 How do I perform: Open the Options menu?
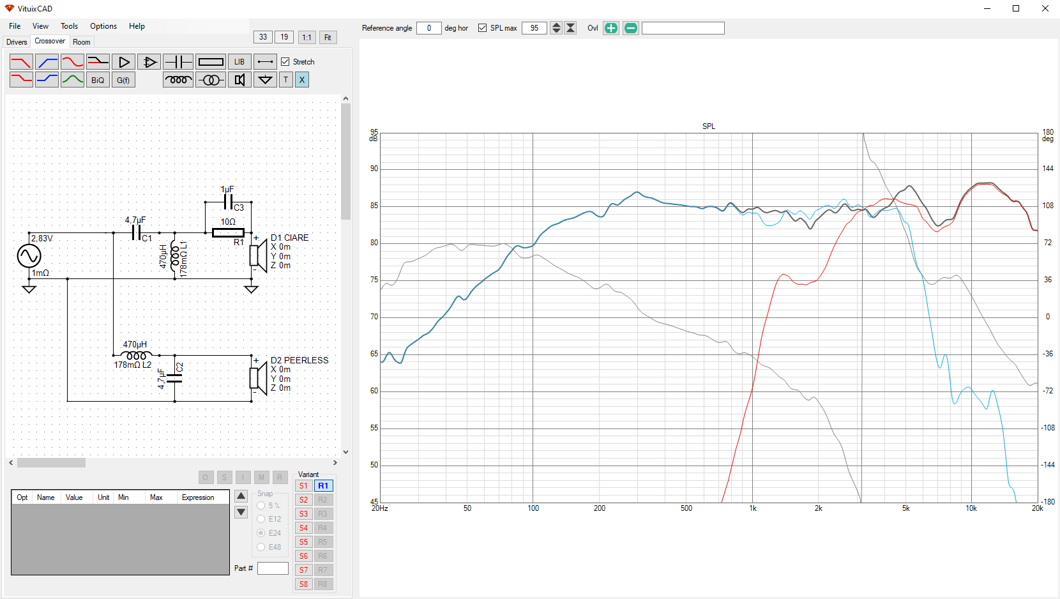103,26
